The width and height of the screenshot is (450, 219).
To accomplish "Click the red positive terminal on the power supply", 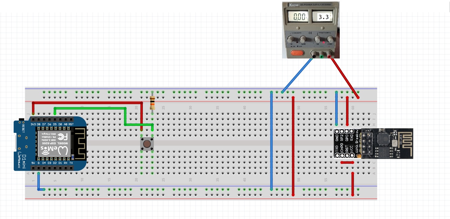I will tap(329, 55).
